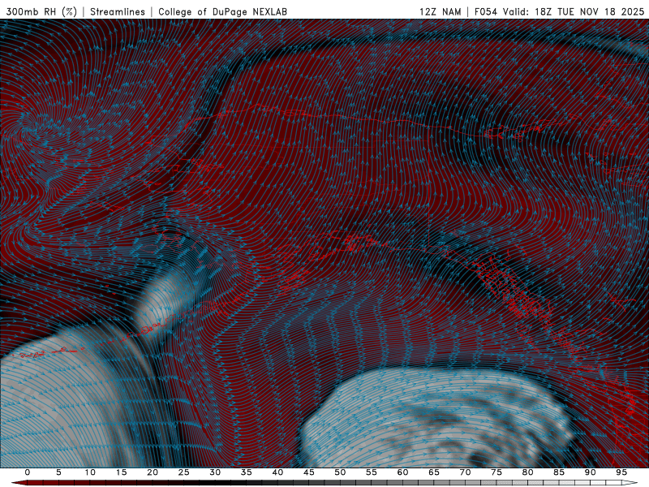The width and height of the screenshot is (649, 487).
Task: Click the dark red left arrow end of color bar
Action: click(19, 483)
